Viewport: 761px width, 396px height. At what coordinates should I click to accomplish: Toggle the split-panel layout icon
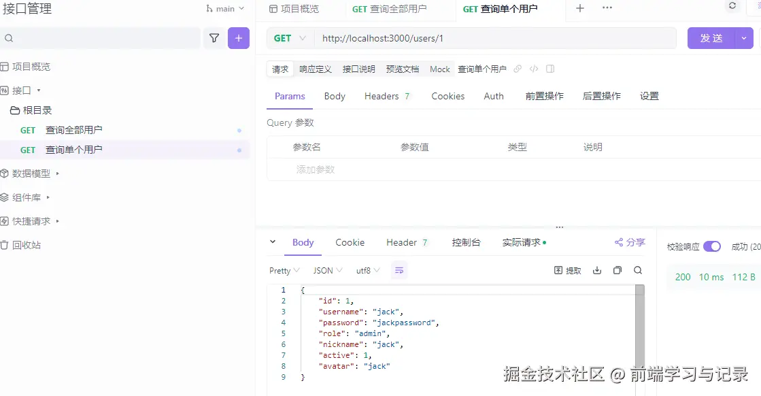click(550, 69)
